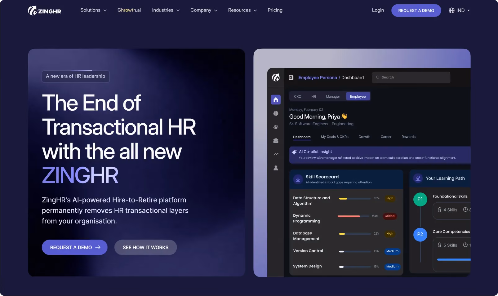Switch to the CXO persona tab
Viewport: 498px width, 296px height.
coord(298,97)
